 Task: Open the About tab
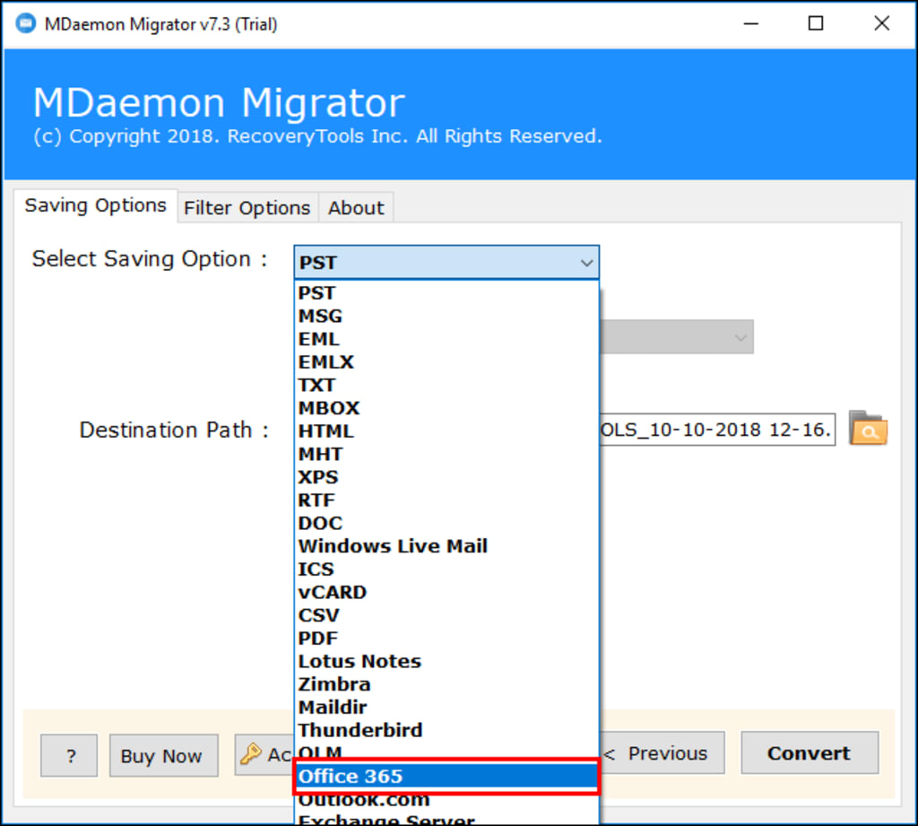point(356,208)
